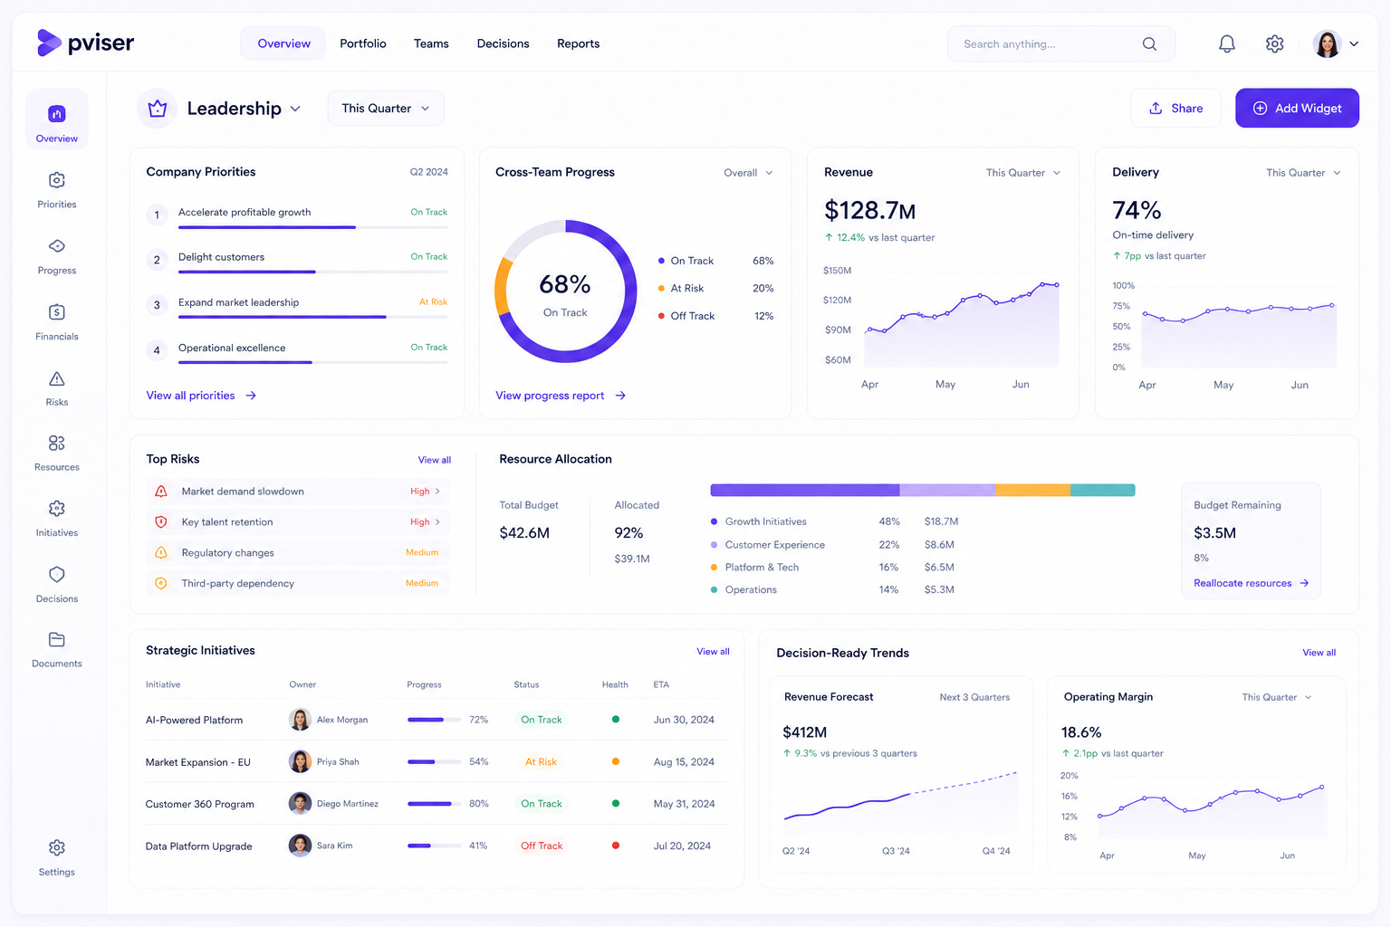Click the Add Widget button
Screen dimensions: 1391x927
(x=1297, y=109)
